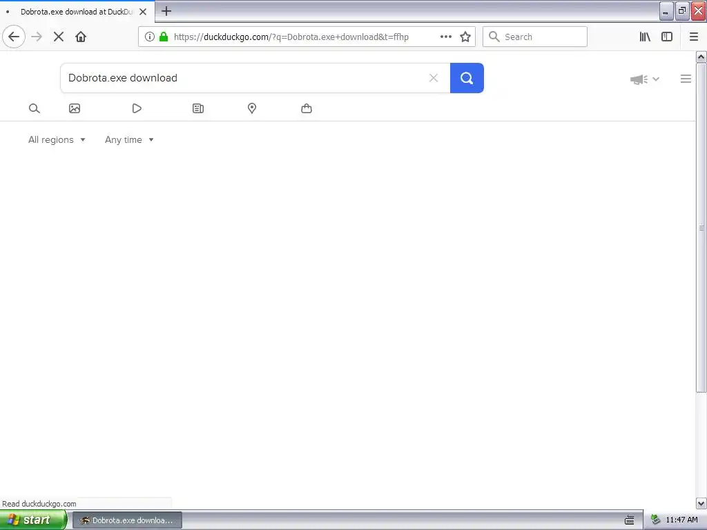Switch to Shopping results tab
Viewport: 707px width, 530px height.
point(307,108)
